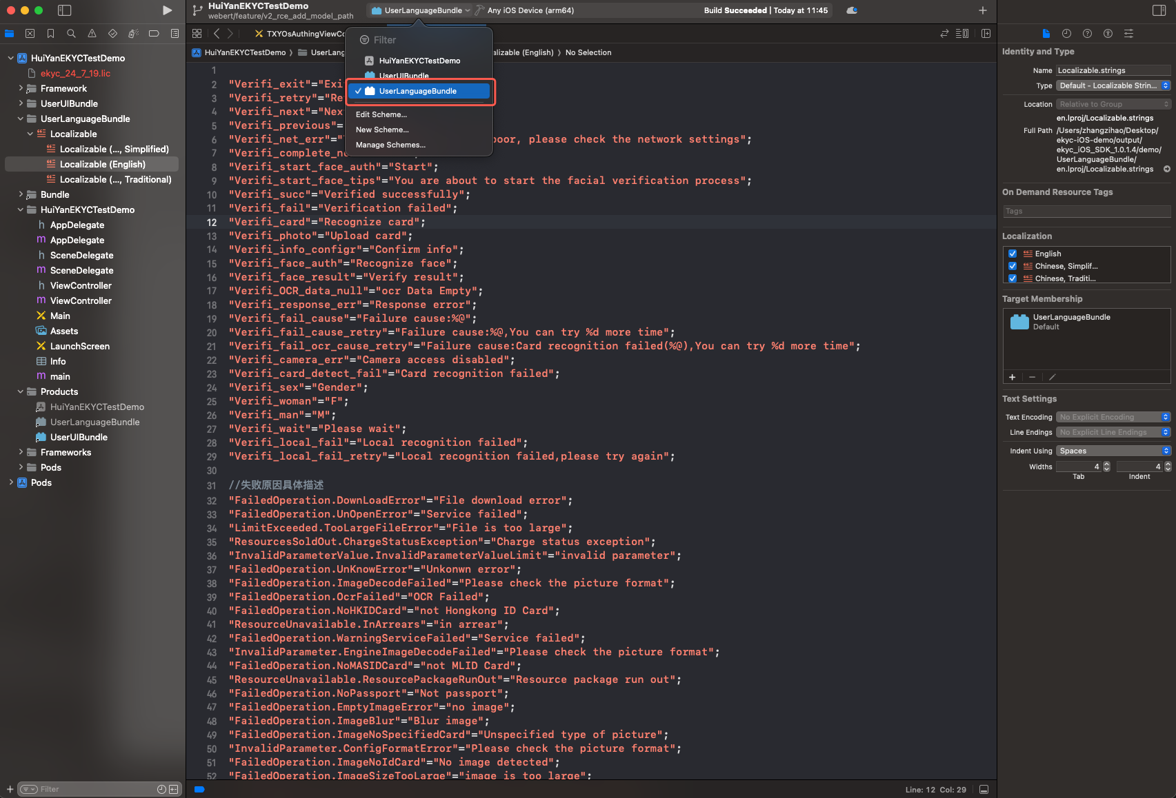Click the add editor split icon
Viewport: 1176px width, 798px height.
click(986, 33)
